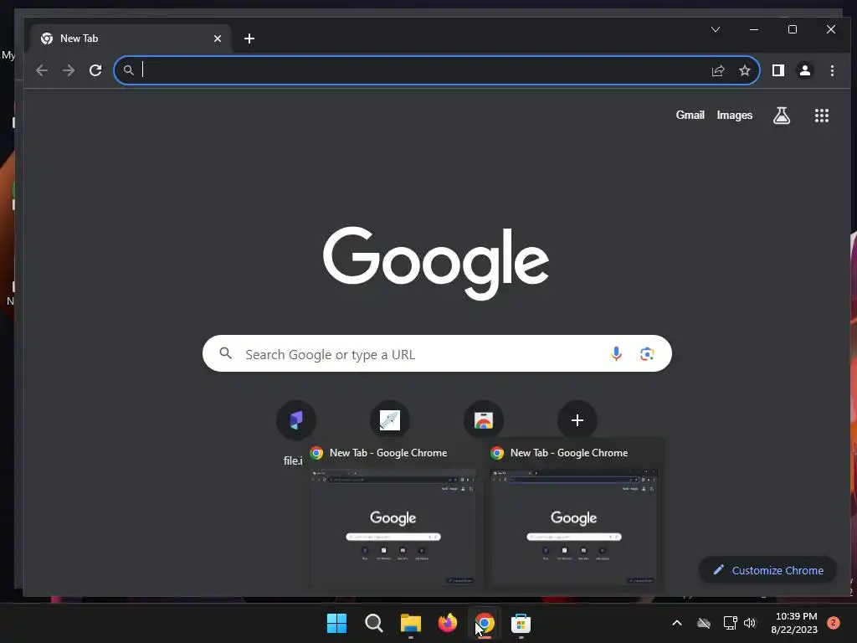The width and height of the screenshot is (857, 643).
Task: Open the file.i shortcut tile
Action: click(296, 420)
